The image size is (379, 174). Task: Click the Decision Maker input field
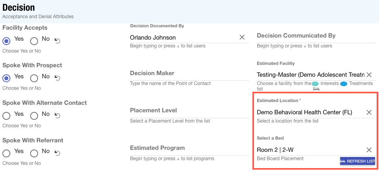pos(189,74)
